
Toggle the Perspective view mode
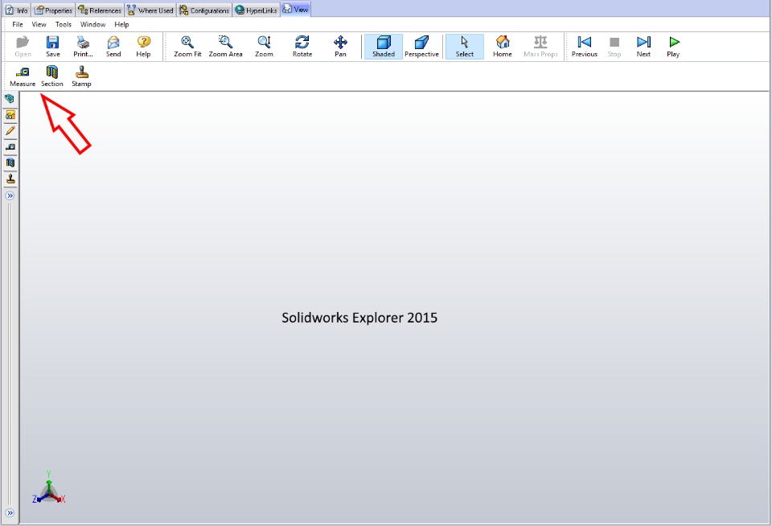click(x=421, y=47)
